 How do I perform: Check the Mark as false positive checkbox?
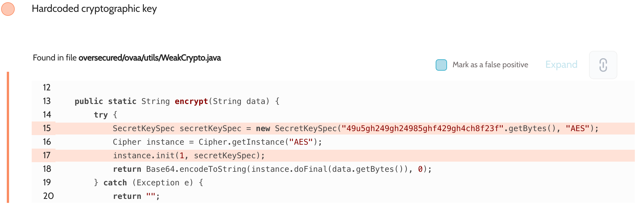[441, 65]
